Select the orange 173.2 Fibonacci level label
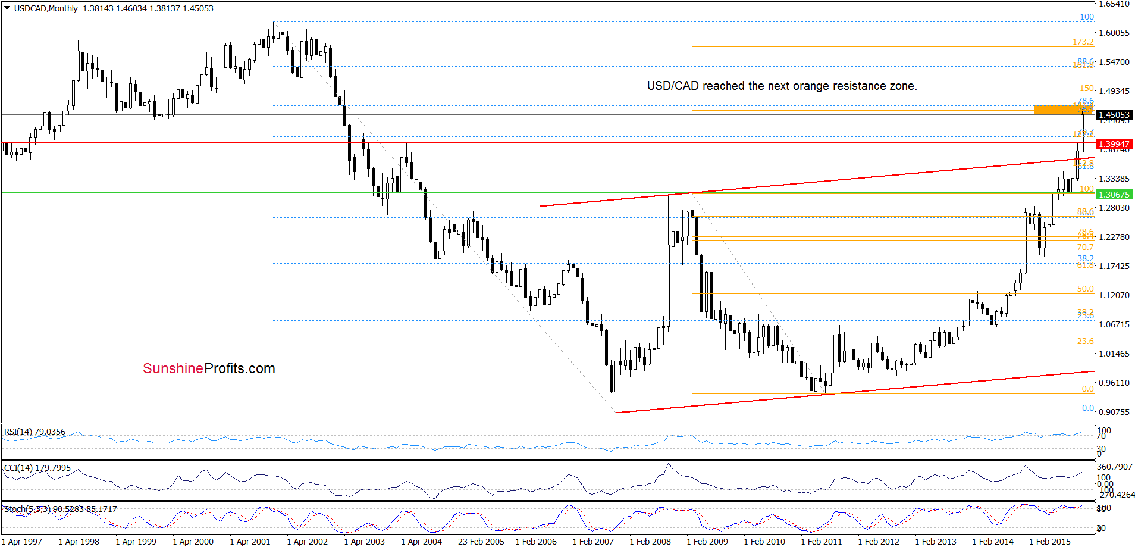The height and width of the screenshot is (550, 1135). (1083, 42)
